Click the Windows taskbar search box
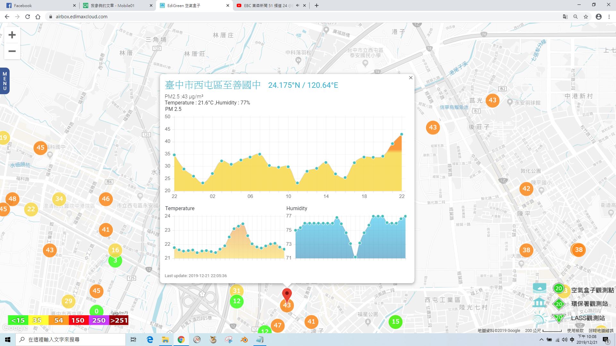Viewport: 616px width, 346px height. [x=71, y=340]
